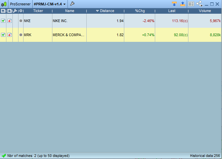Minimize the ProScreener window

click(207, 5)
